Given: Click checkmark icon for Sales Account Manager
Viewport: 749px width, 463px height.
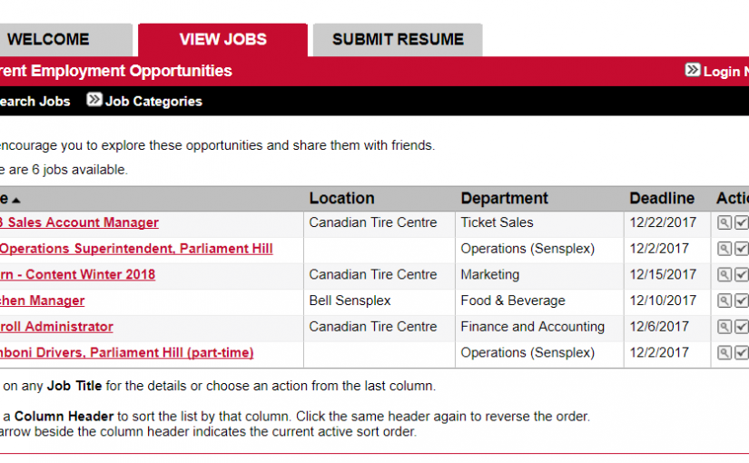Looking at the screenshot, I should click(741, 223).
